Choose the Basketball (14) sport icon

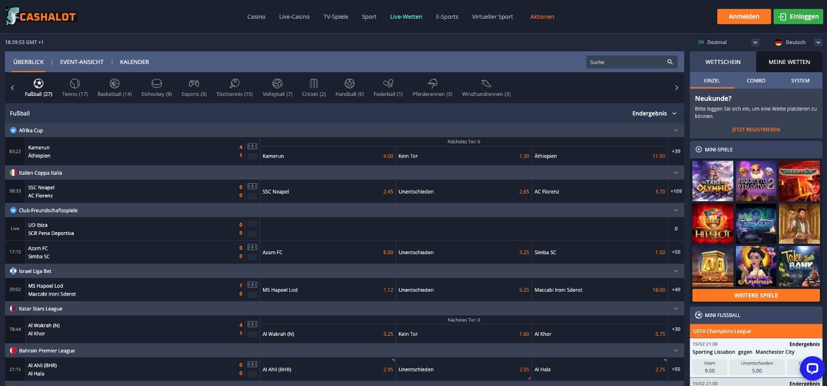(x=115, y=84)
